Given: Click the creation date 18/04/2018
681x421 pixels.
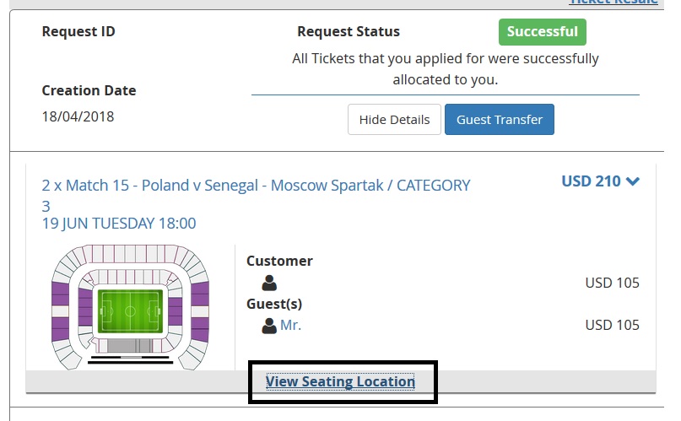Looking at the screenshot, I should tap(78, 116).
